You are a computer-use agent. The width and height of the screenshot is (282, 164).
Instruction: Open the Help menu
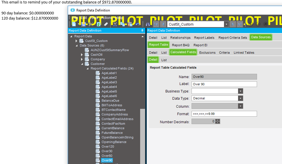tap(119, 18)
